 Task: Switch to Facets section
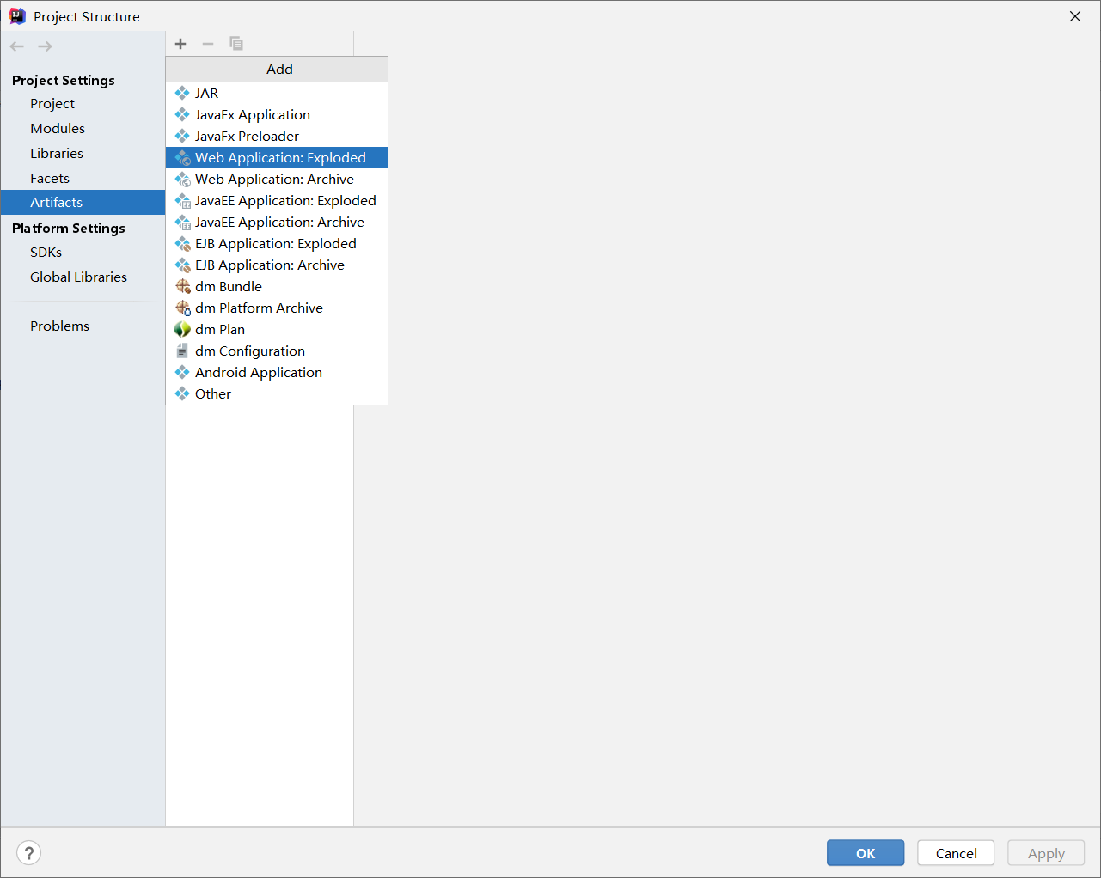(83, 178)
